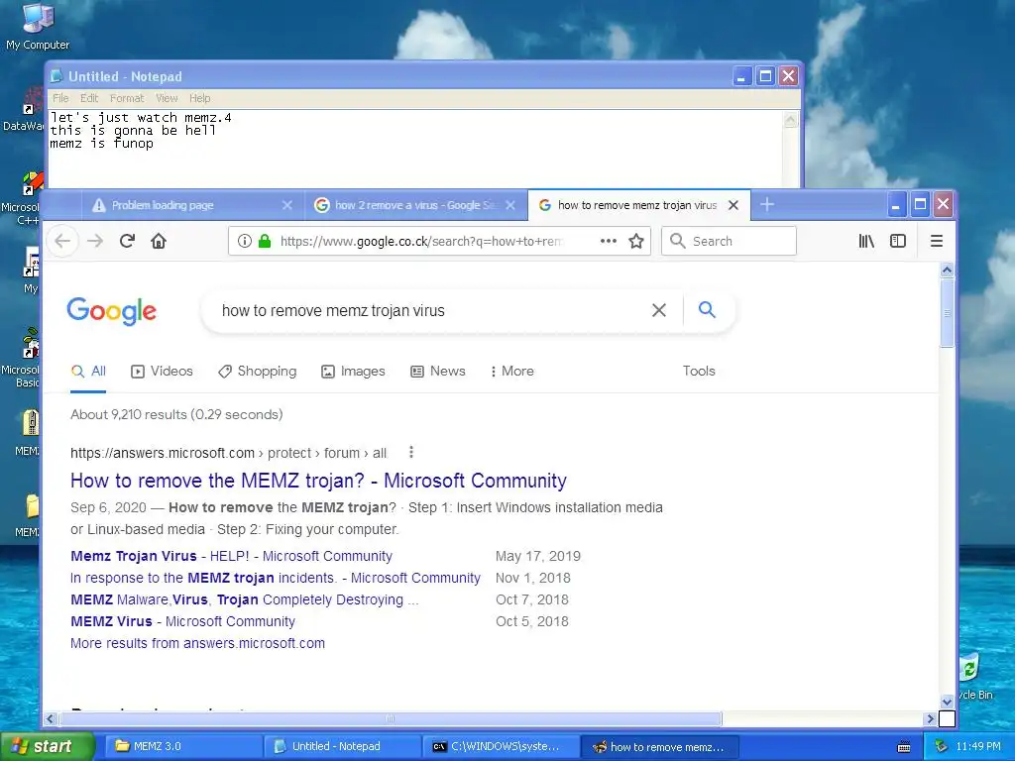Click 'More results from answers.microsoft.com'
The height and width of the screenshot is (761, 1015).
click(198, 643)
